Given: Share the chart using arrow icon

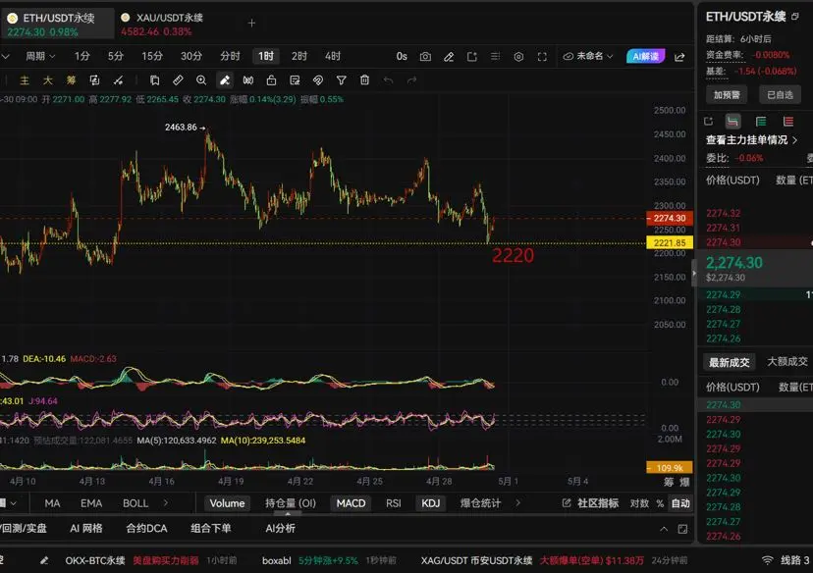Looking at the screenshot, I should pyautogui.click(x=679, y=57).
